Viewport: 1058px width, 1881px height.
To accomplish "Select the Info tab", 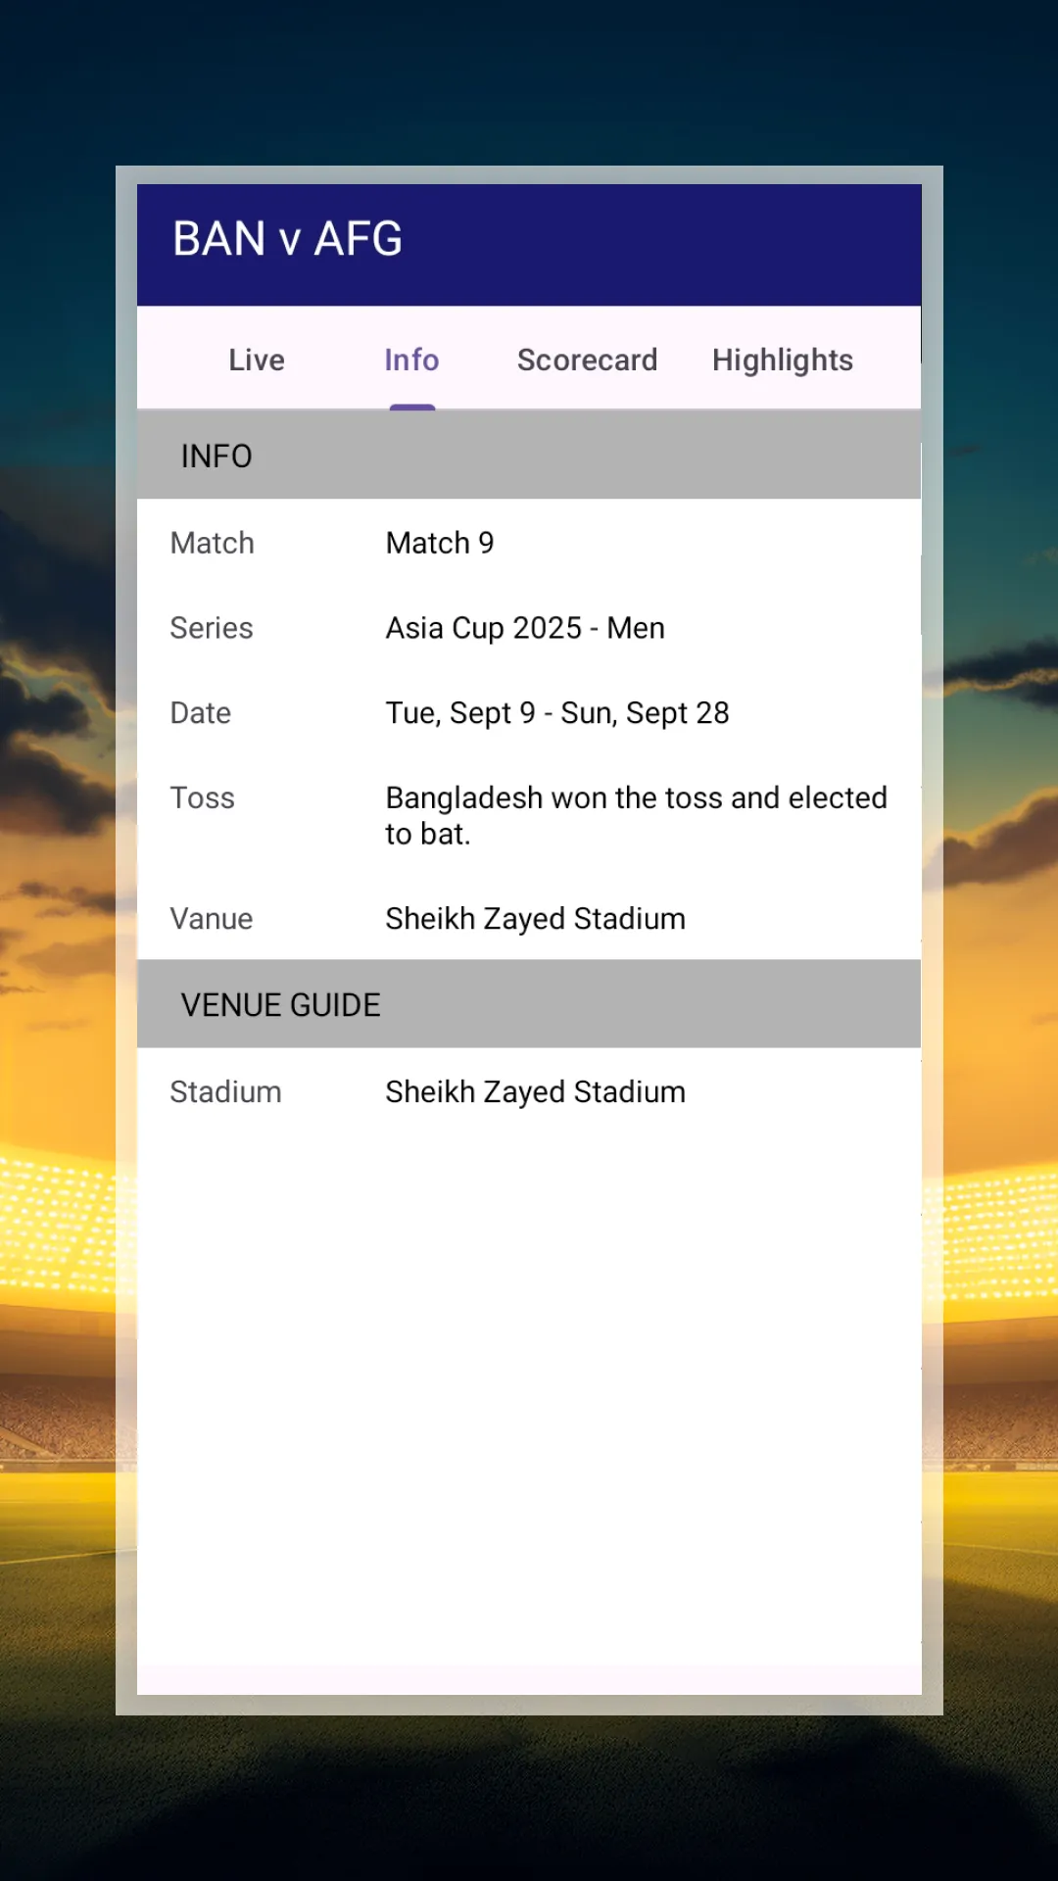I will pos(411,360).
